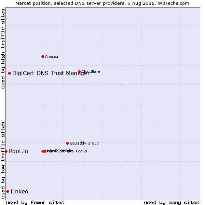
Task: Click the 'used by low traffic sites' label
Action: point(3,160)
